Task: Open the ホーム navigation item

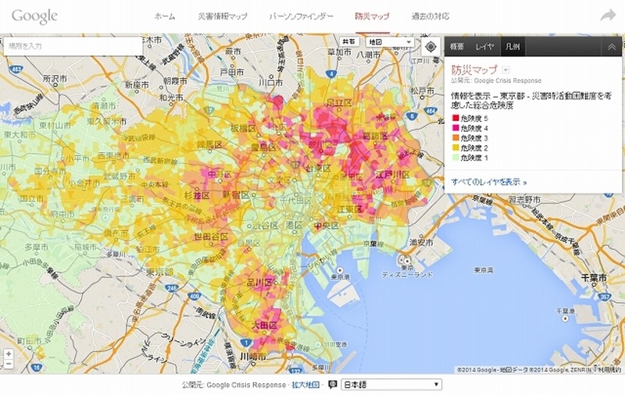Action: (165, 16)
